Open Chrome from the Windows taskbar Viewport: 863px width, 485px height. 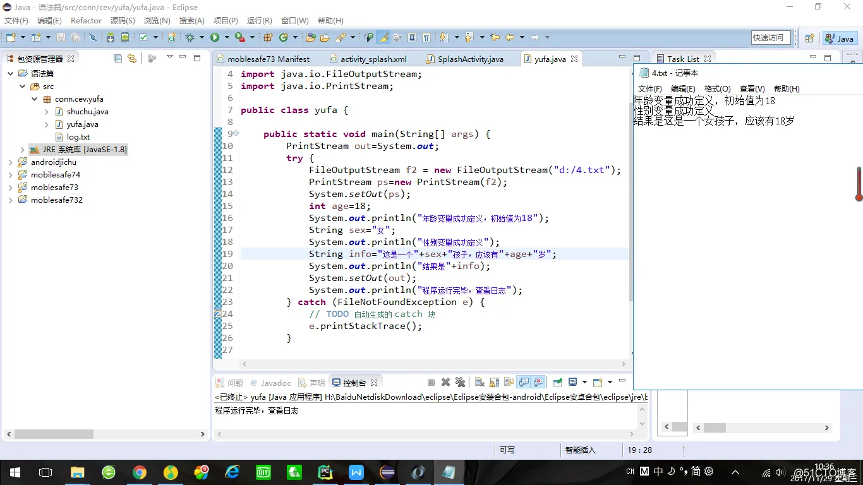point(140,472)
